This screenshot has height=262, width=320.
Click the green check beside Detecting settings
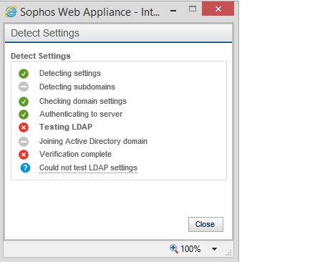tap(24, 74)
